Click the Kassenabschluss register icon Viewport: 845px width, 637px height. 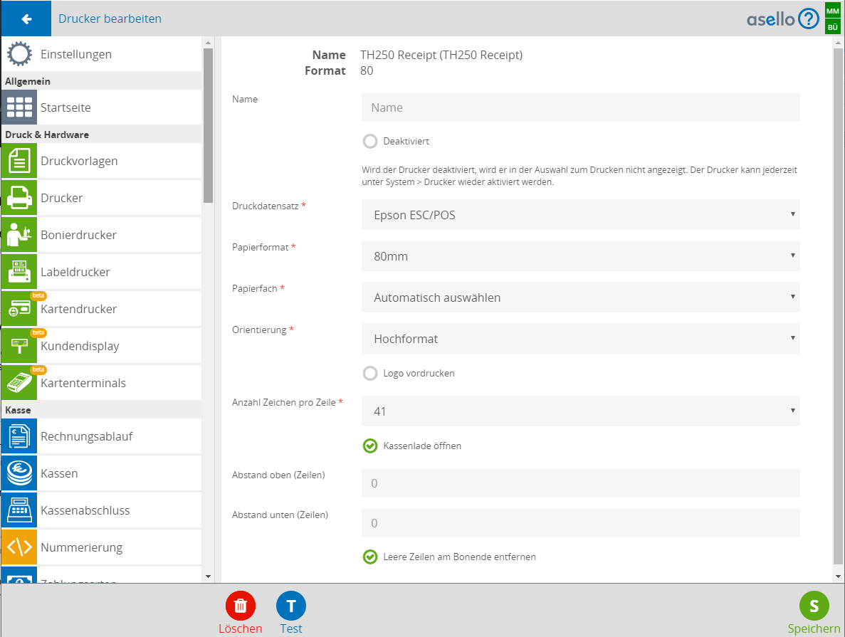pos(19,510)
